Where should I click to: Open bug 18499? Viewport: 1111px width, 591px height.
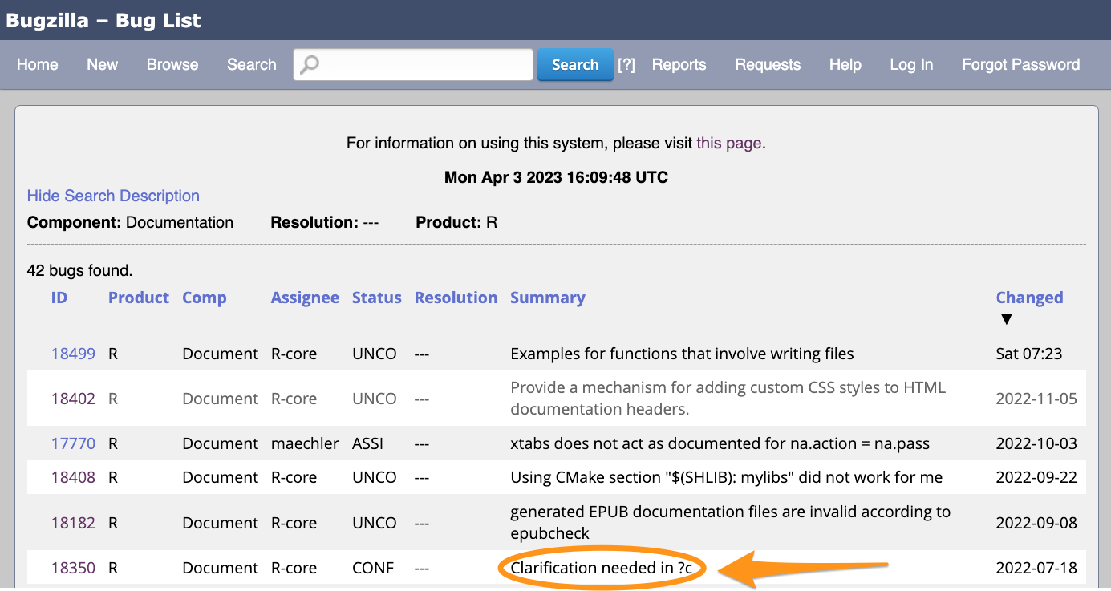[x=73, y=354]
